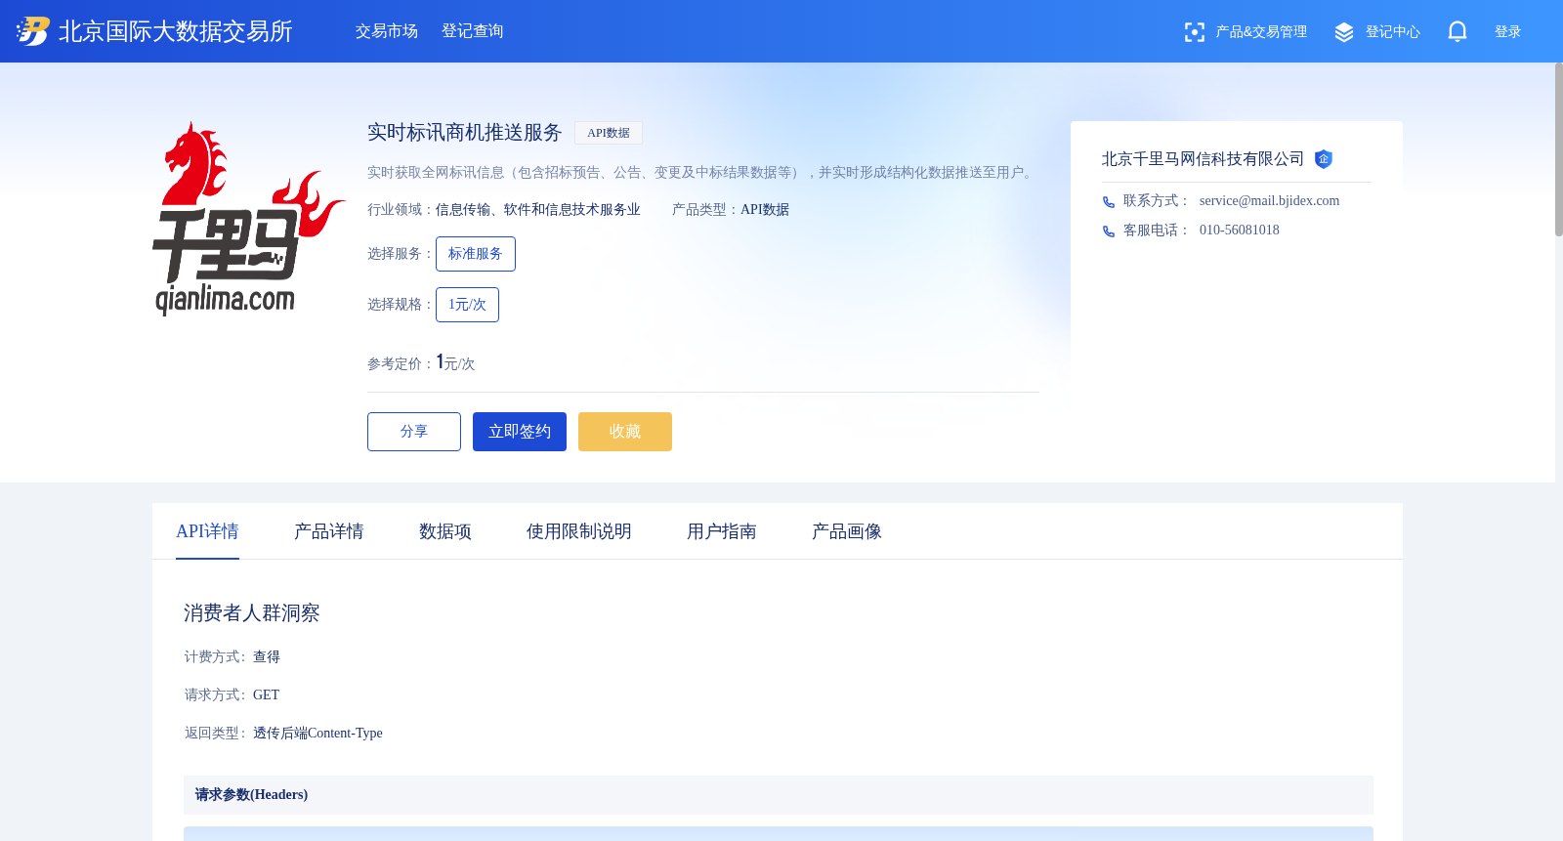The image size is (1563, 841).
Task: Click the 实时标讯商机推送服务 product title
Action: [x=465, y=133]
